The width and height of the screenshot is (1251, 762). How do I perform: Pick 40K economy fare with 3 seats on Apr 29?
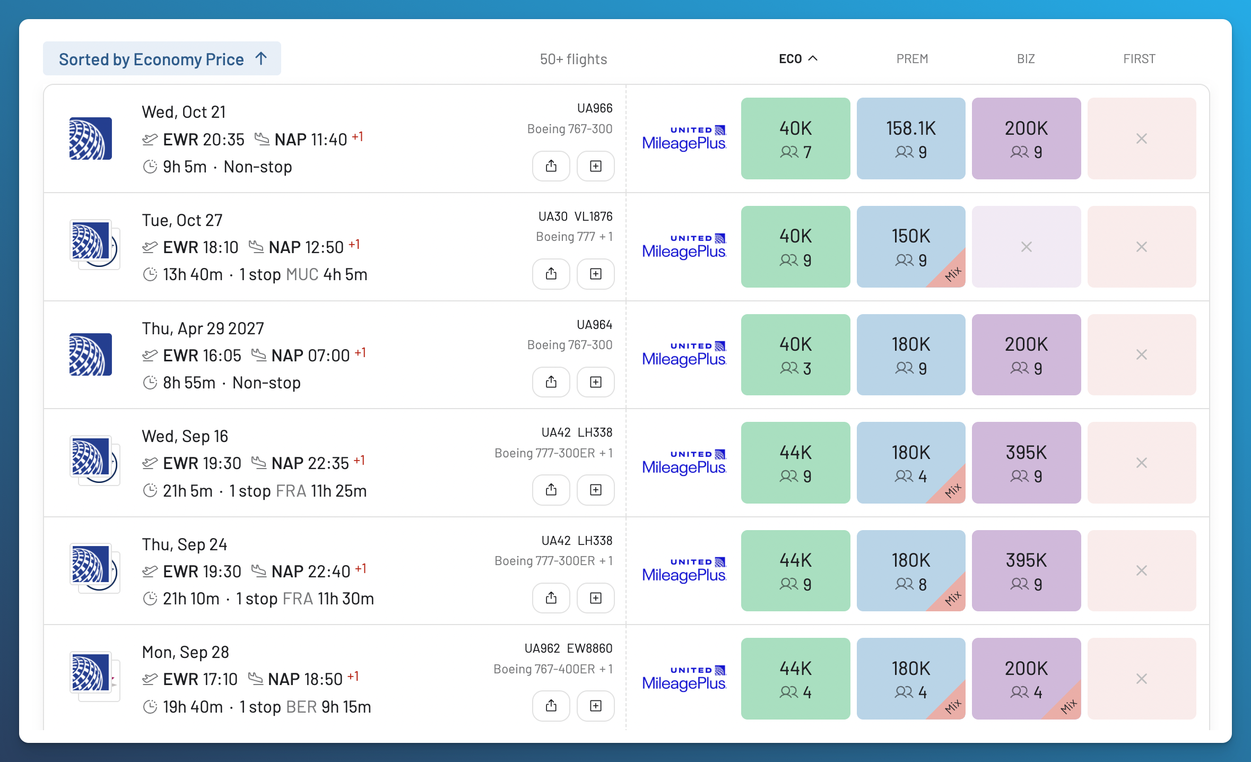click(795, 354)
